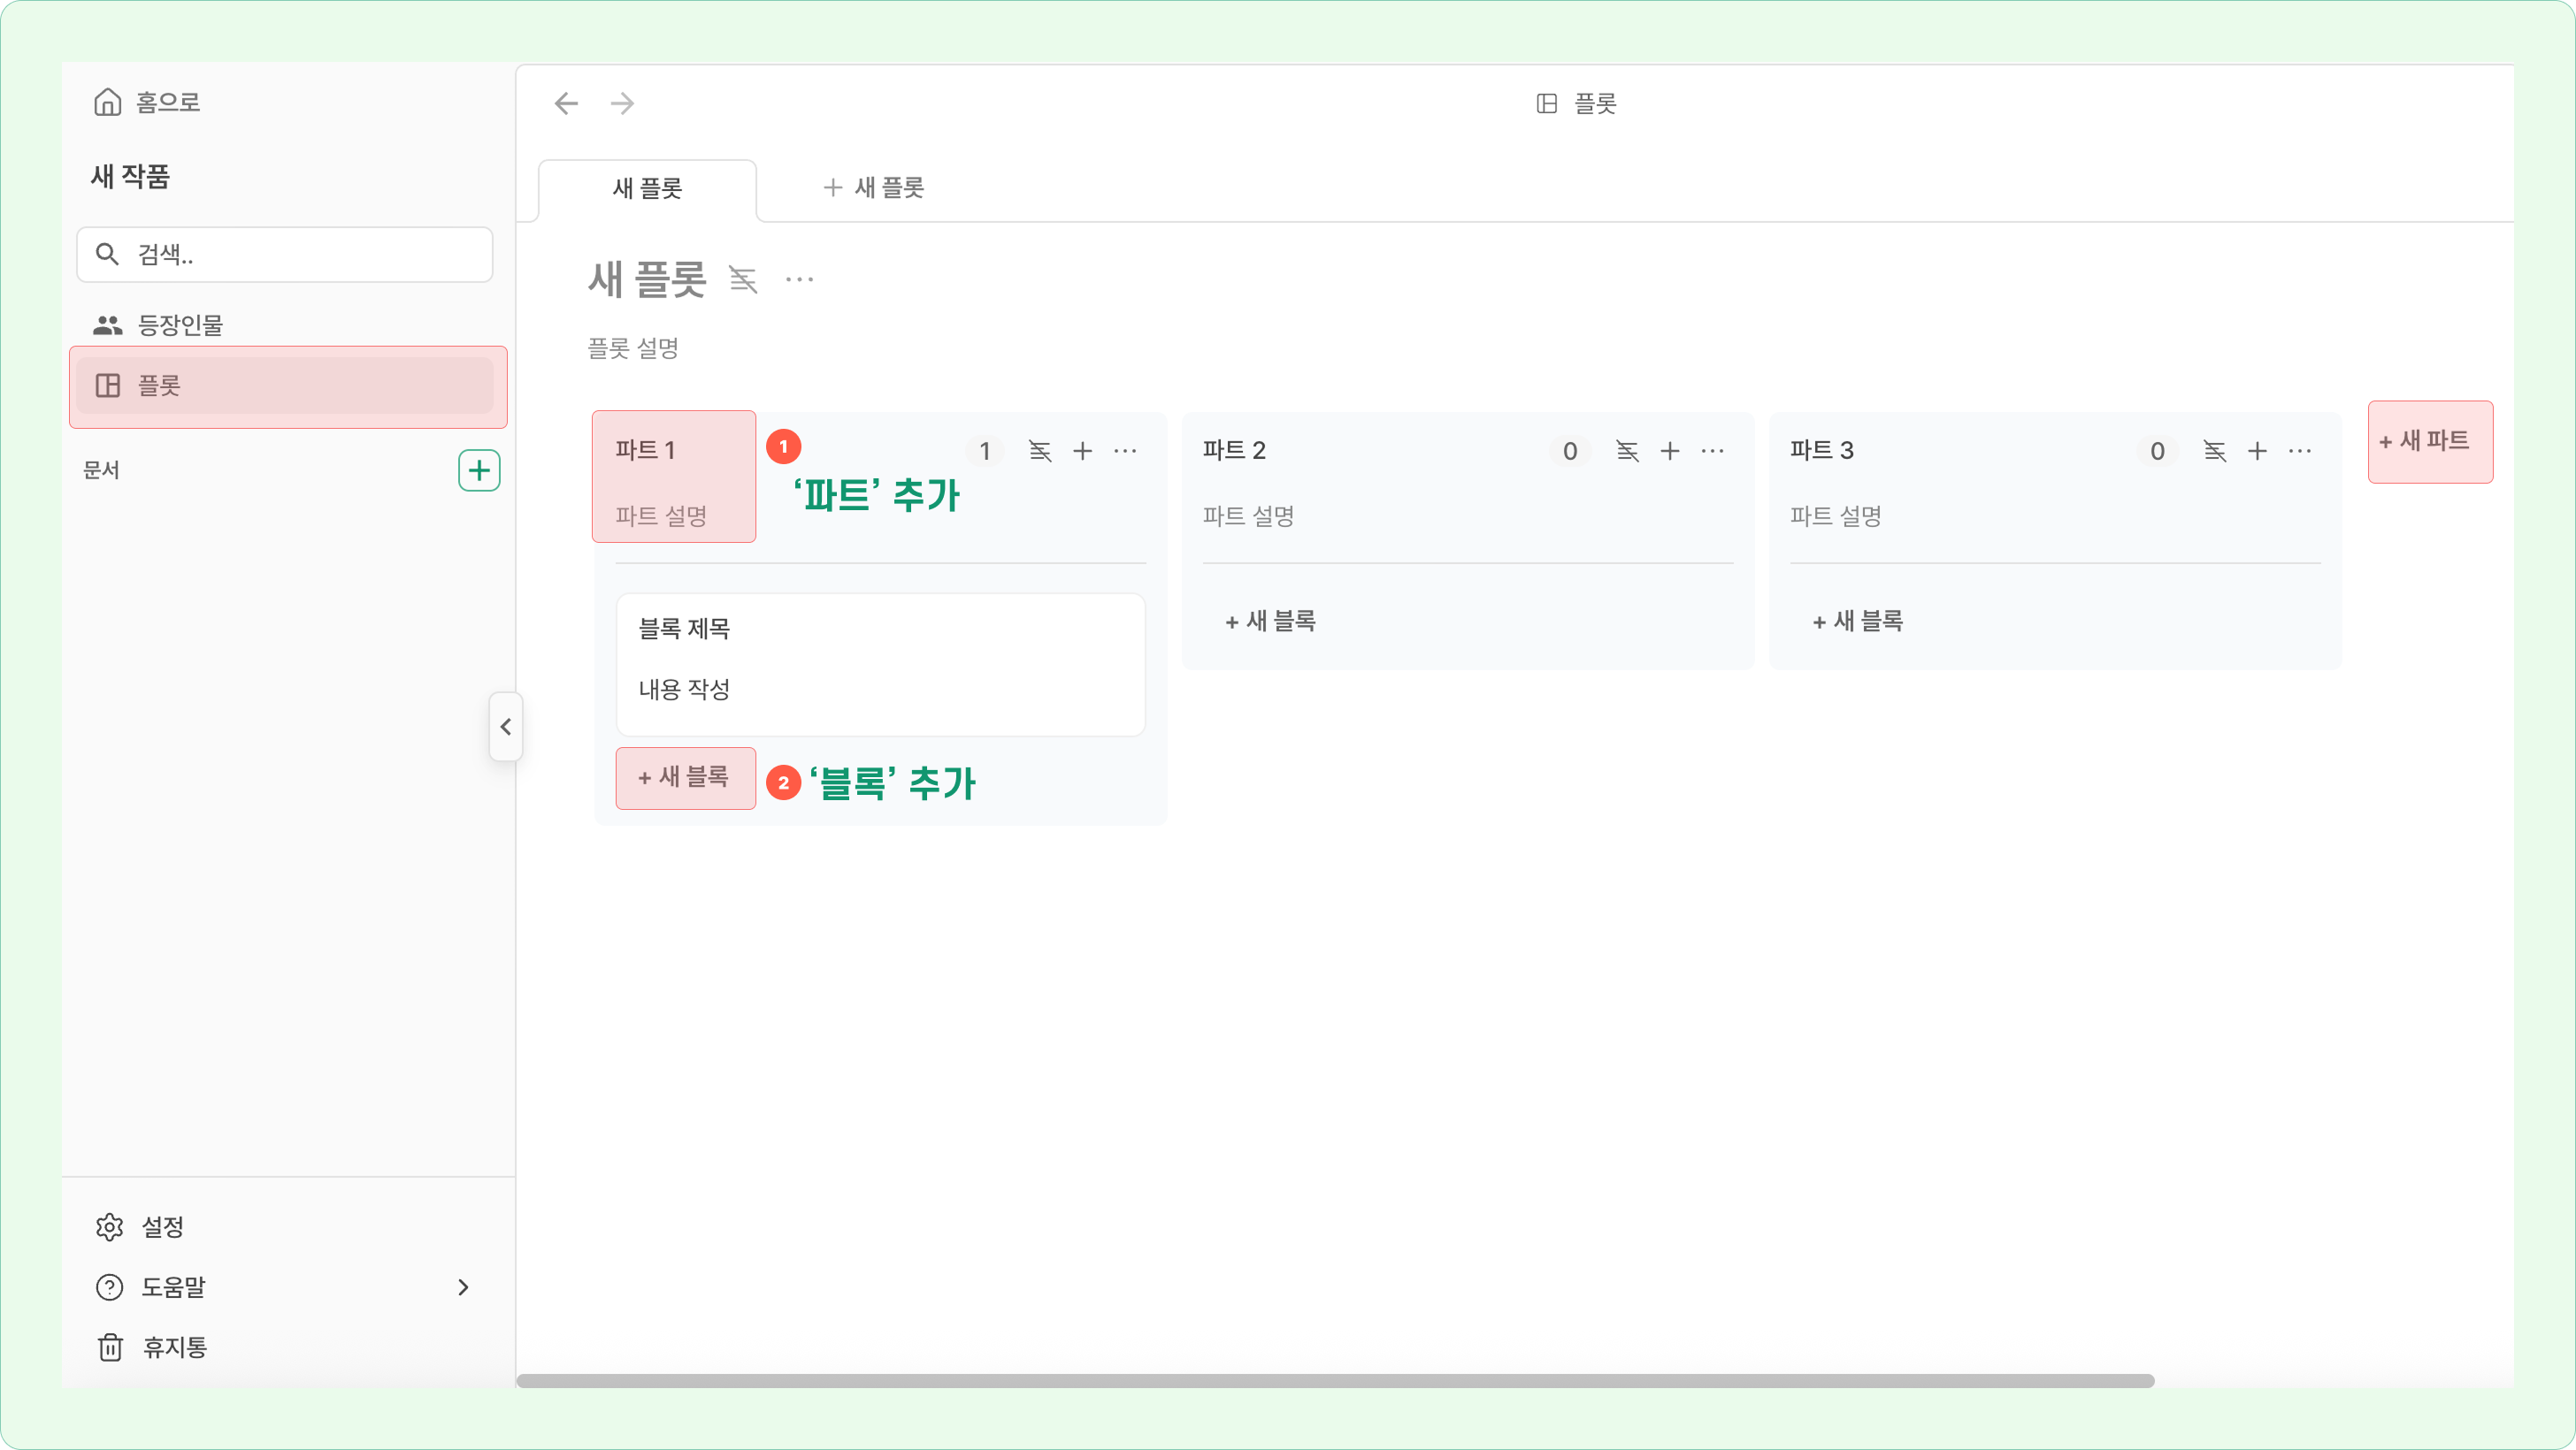Click the 파트 2 title
The width and height of the screenshot is (2576, 1450).
[1234, 451]
